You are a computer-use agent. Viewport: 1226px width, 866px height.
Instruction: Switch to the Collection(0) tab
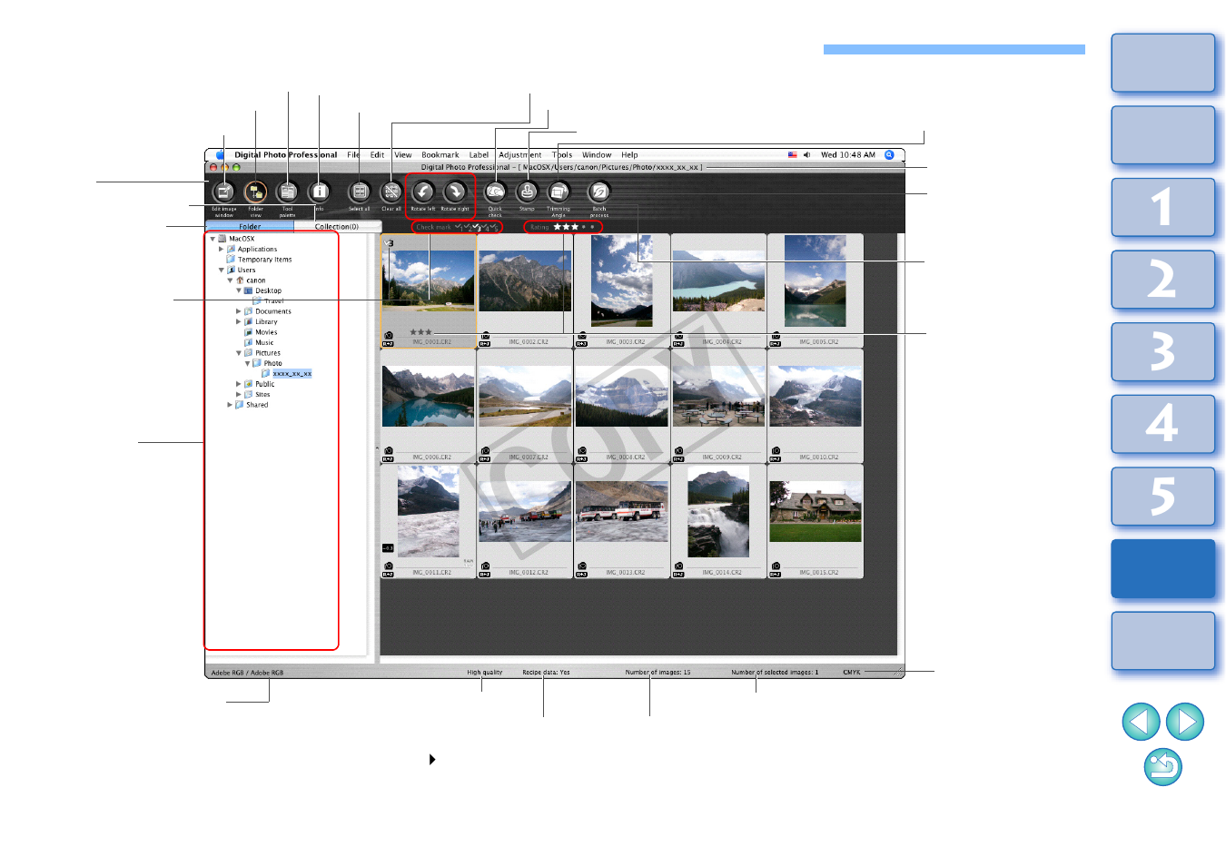(x=336, y=227)
